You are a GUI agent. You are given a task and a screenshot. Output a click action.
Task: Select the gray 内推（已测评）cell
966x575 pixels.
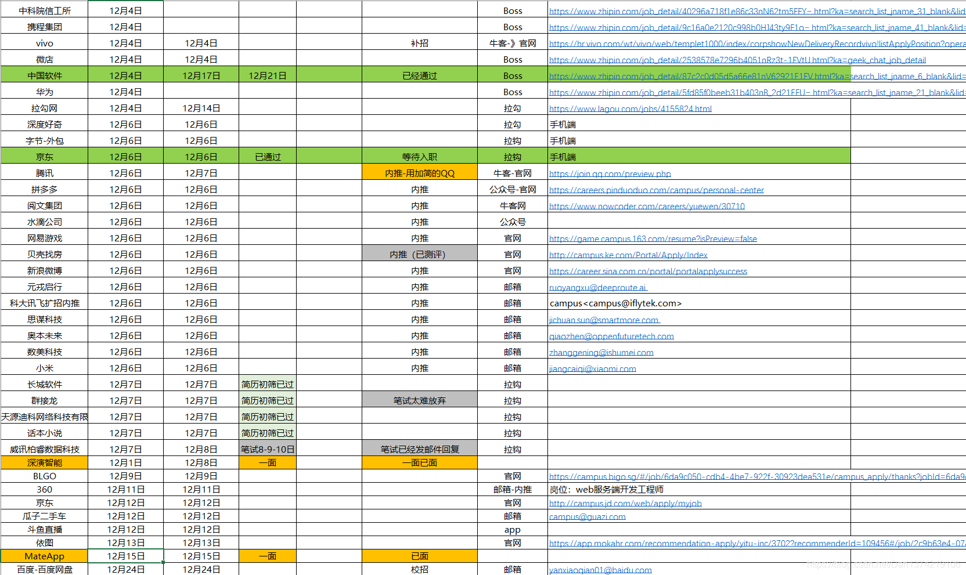pyautogui.click(x=420, y=254)
